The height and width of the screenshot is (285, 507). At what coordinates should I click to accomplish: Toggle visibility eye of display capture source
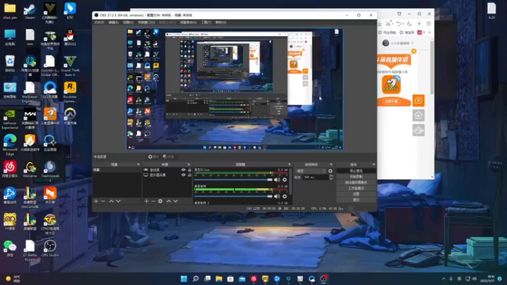pos(183,175)
